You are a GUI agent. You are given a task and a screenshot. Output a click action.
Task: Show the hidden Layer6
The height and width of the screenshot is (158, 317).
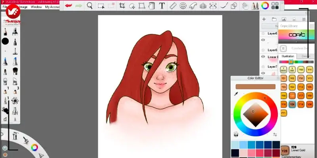click(263, 34)
